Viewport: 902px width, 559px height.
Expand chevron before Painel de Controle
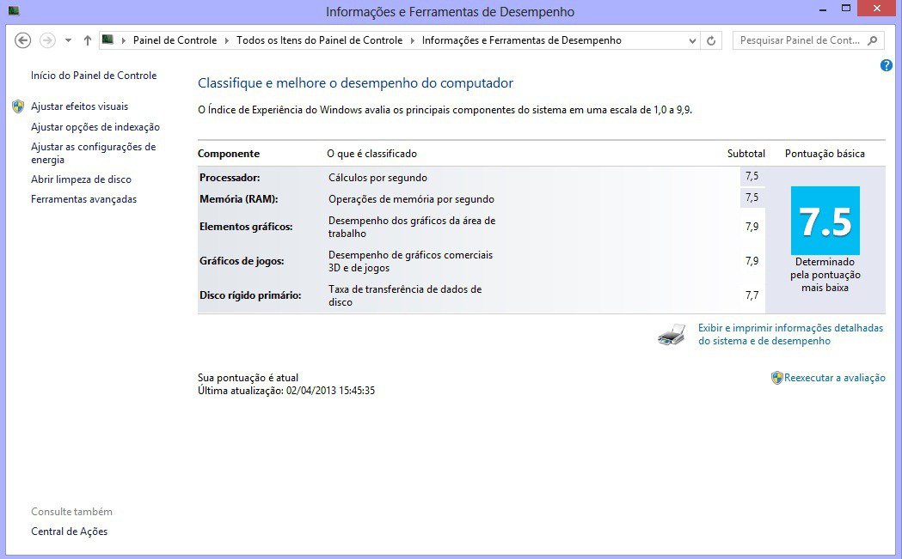[x=124, y=41]
